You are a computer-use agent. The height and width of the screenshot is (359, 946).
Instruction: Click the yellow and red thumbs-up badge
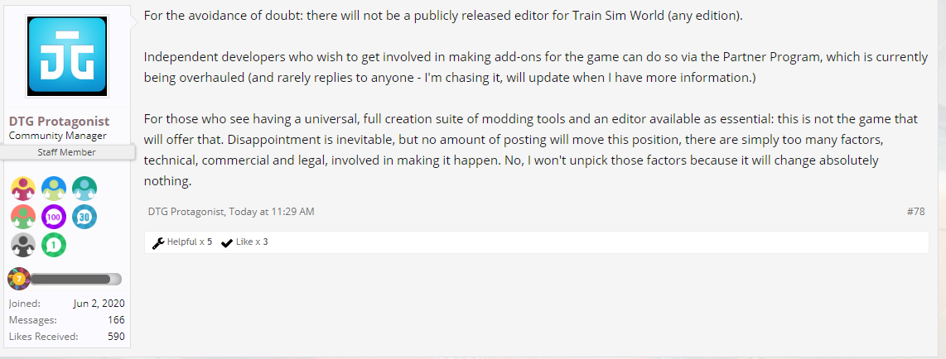23,189
